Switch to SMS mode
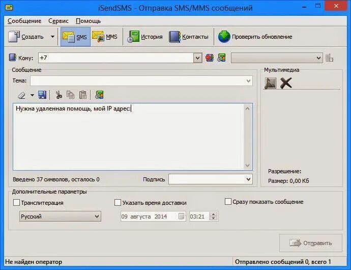The width and height of the screenshot is (351, 270). tap(75, 37)
